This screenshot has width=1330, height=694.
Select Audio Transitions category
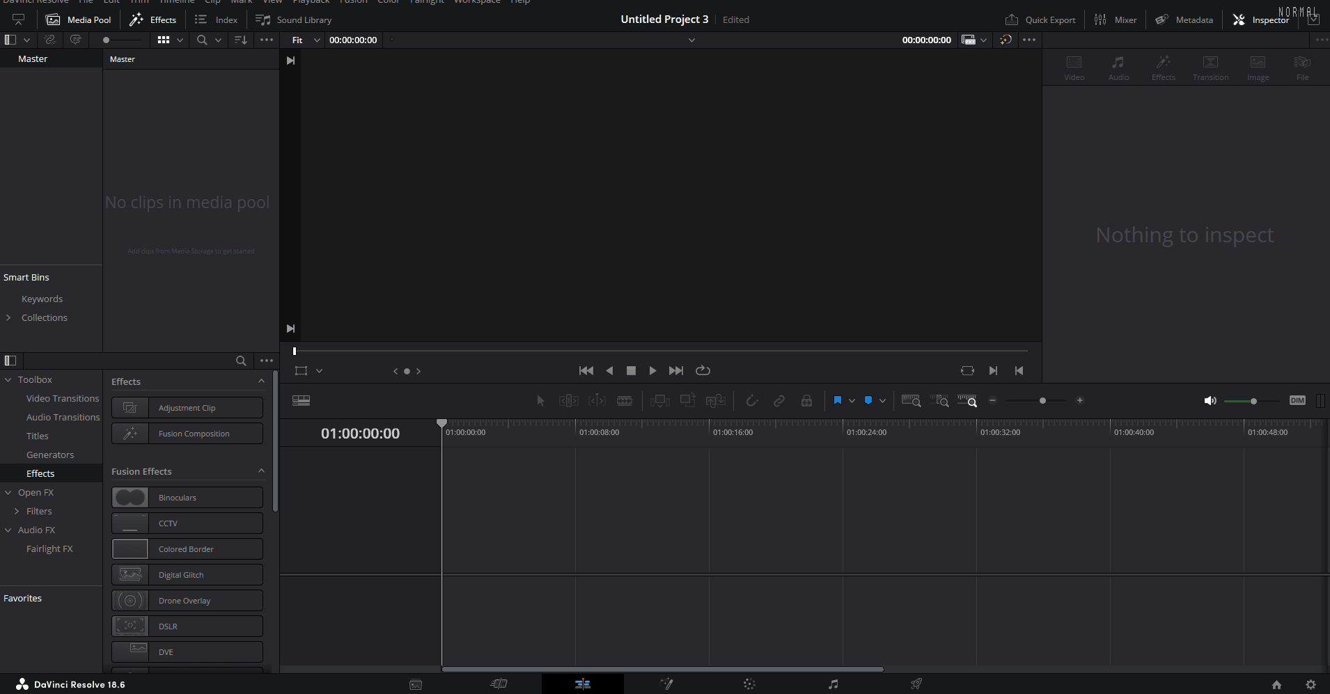click(63, 417)
